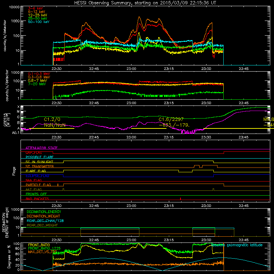274x274 pixels.
Task: Select the BAD_PACKETS flag label
Action: (37, 199)
